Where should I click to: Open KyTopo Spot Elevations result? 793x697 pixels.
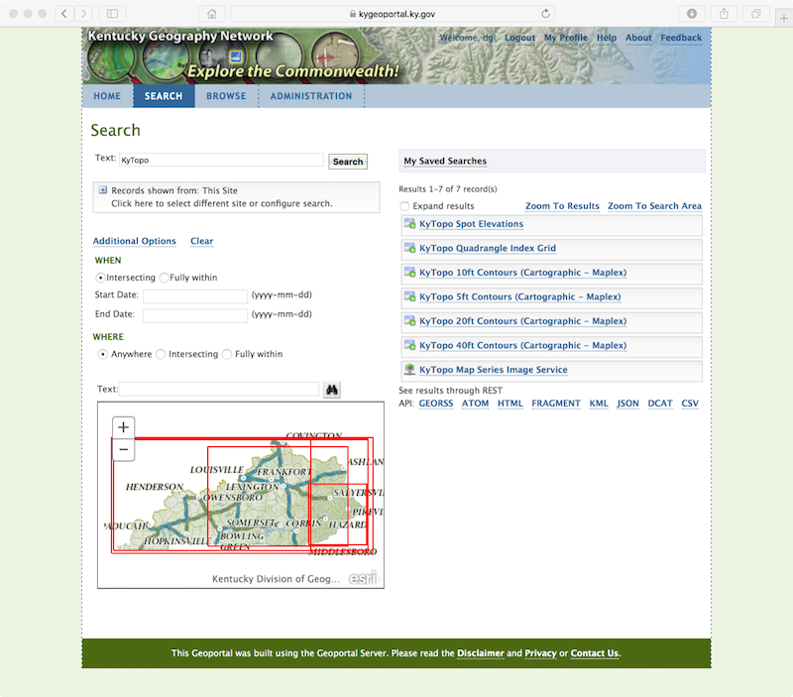tap(472, 223)
